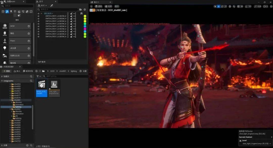This screenshot has width=273, height=148.
Task: Collapse the cangyuantu folder tree section
Action: point(2,81)
